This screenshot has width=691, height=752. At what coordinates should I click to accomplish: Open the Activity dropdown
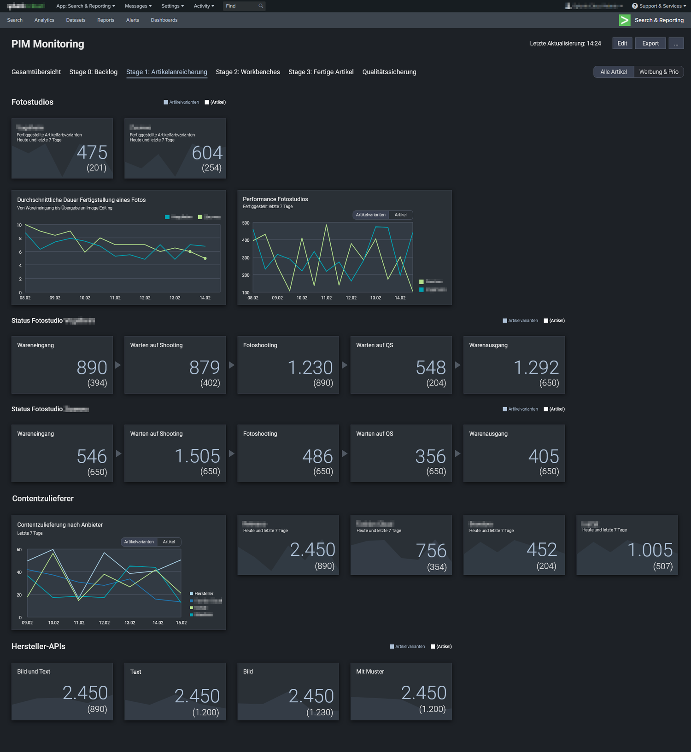(204, 6)
